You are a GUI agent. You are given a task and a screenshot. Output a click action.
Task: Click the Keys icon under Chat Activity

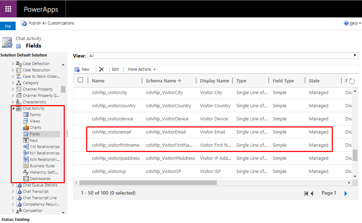[x=26, y=140]
